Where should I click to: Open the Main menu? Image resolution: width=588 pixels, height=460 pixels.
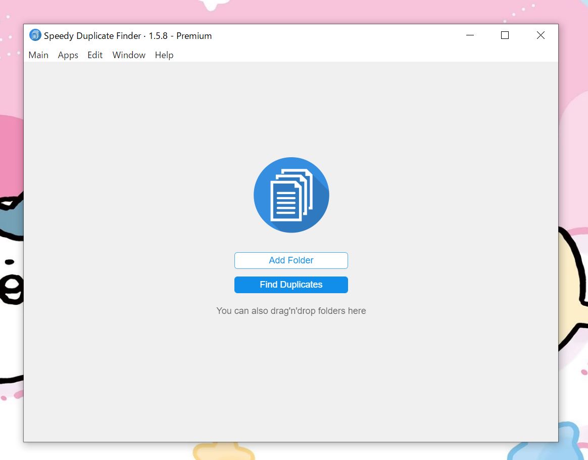tap(38, 55)
